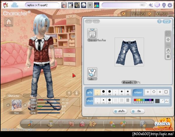Click the round down arrow button

click(76, 93)
